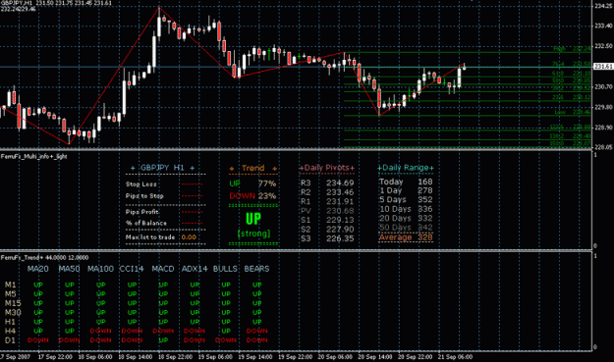Click the BULLS column header

click(225, 269)
